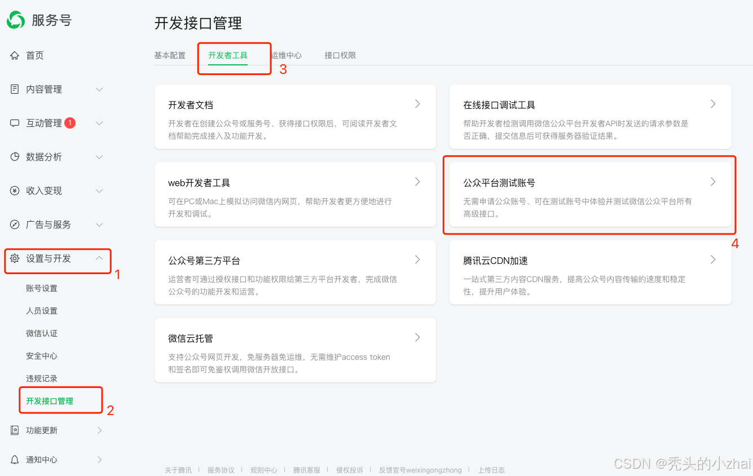The image size is (753, 476).
Task: Click arrow on web开发者工具 card
Action: 417,182
